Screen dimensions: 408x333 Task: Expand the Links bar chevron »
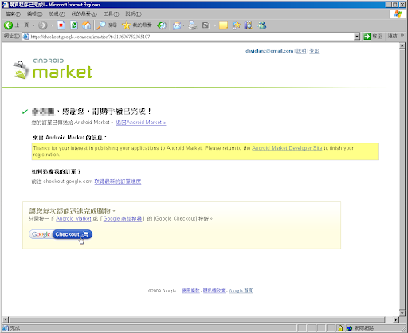(402, 35)
